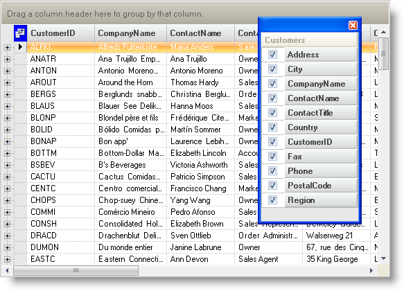Select the cell '35 King George'
Viewport: 404px width, 291px height.
click(x=336, y=259)
